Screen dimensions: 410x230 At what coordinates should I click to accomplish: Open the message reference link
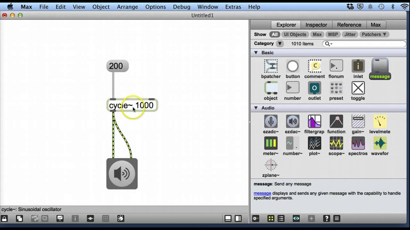pyautogui.click(x=262, y=193)
